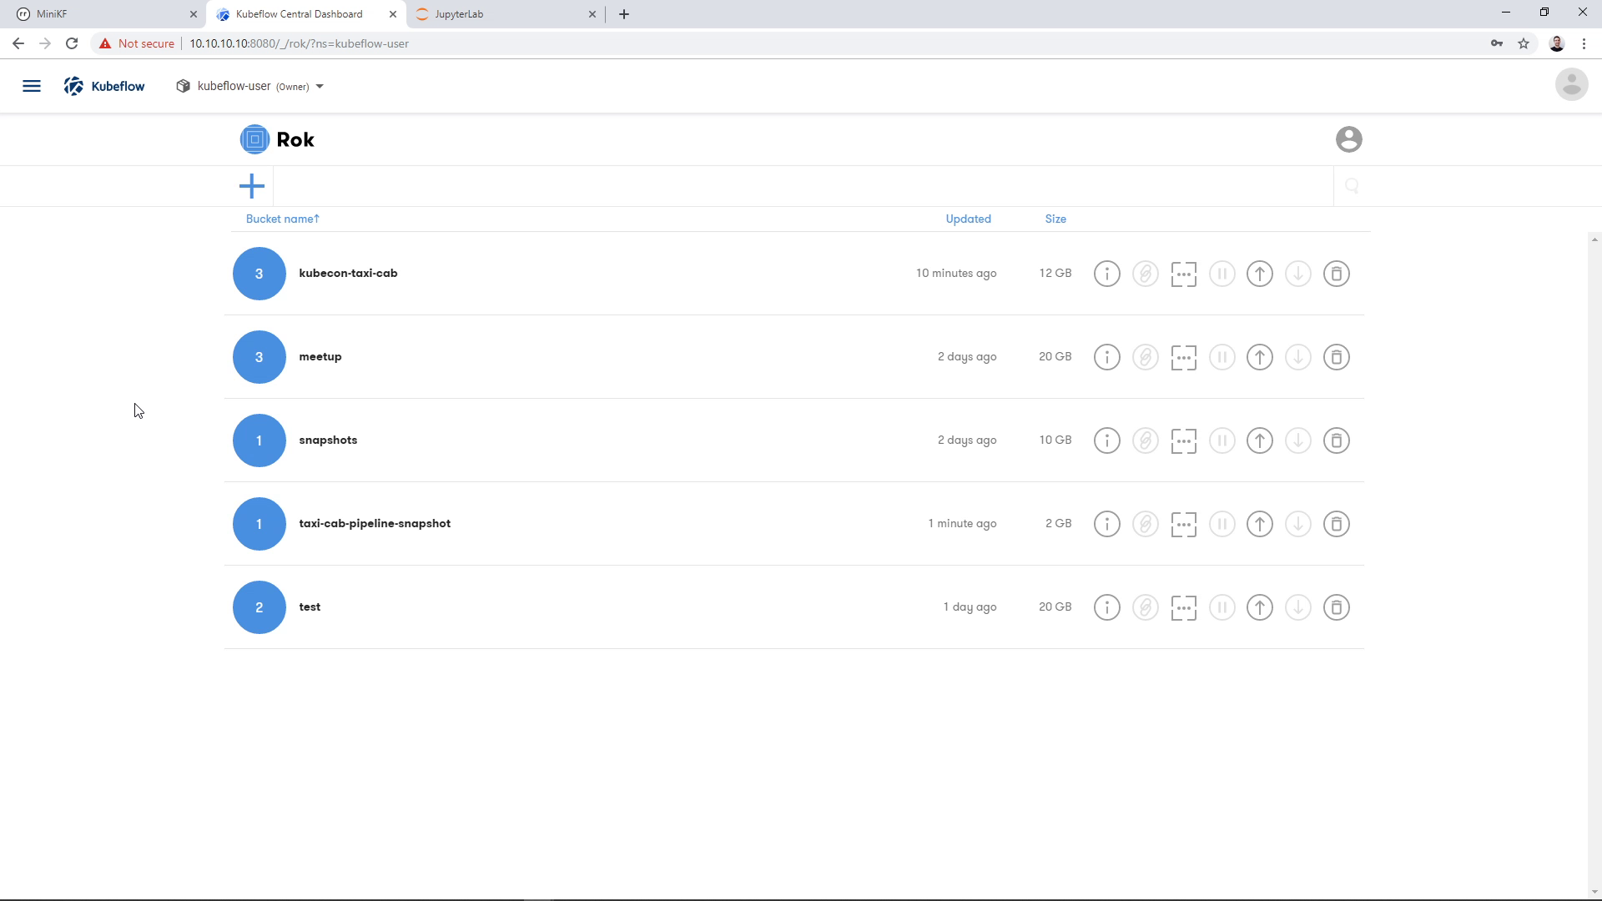The width and height of the screenshot is (1602, 901).
Task: Sort by Size column header
Action: point(1055,219)
